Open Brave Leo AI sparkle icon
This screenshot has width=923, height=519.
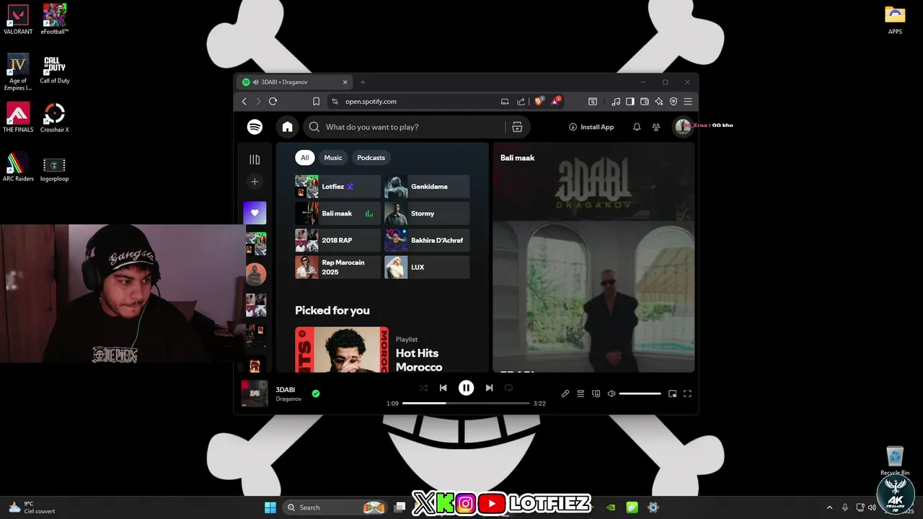coord(659,102)
